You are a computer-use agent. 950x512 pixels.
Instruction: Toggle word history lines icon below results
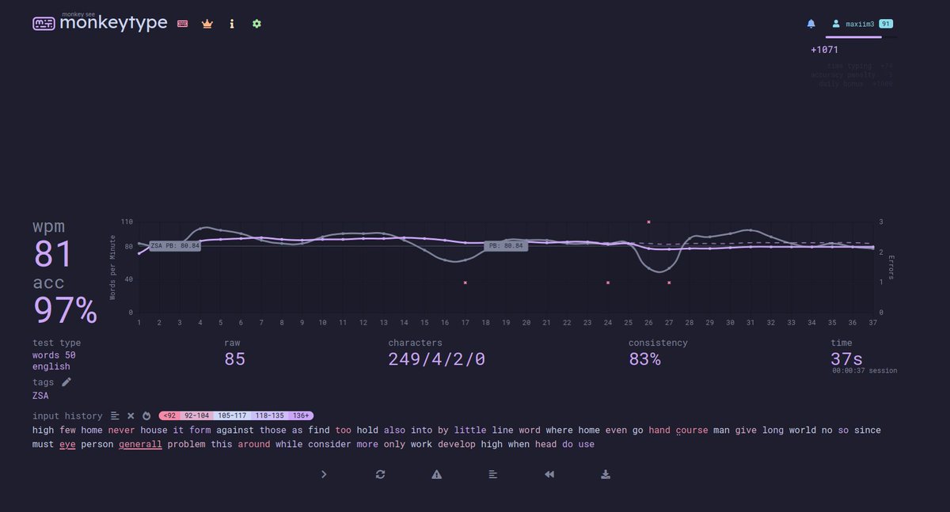492,474
